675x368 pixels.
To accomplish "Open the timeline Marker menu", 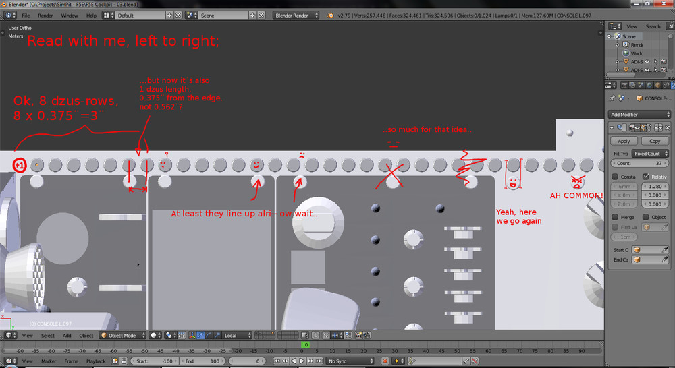I will point(49,361).
